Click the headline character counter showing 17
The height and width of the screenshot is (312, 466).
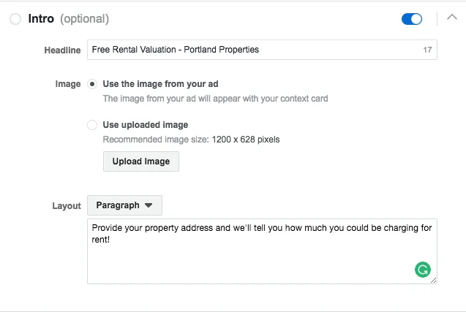point(427,50)
